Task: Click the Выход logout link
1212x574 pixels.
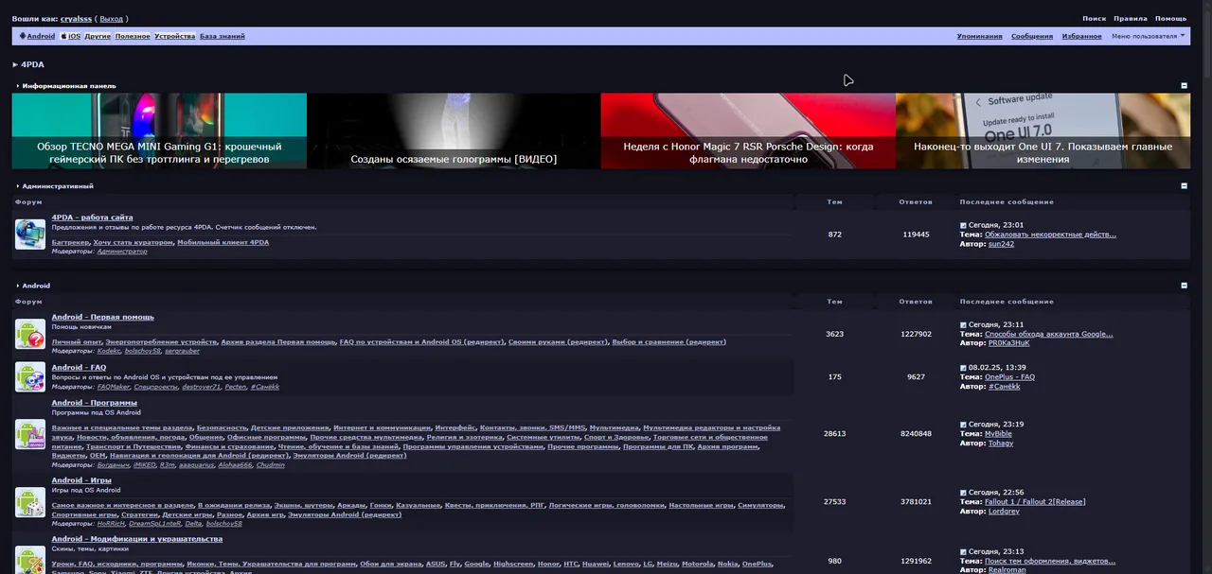Action: point(111,19)
